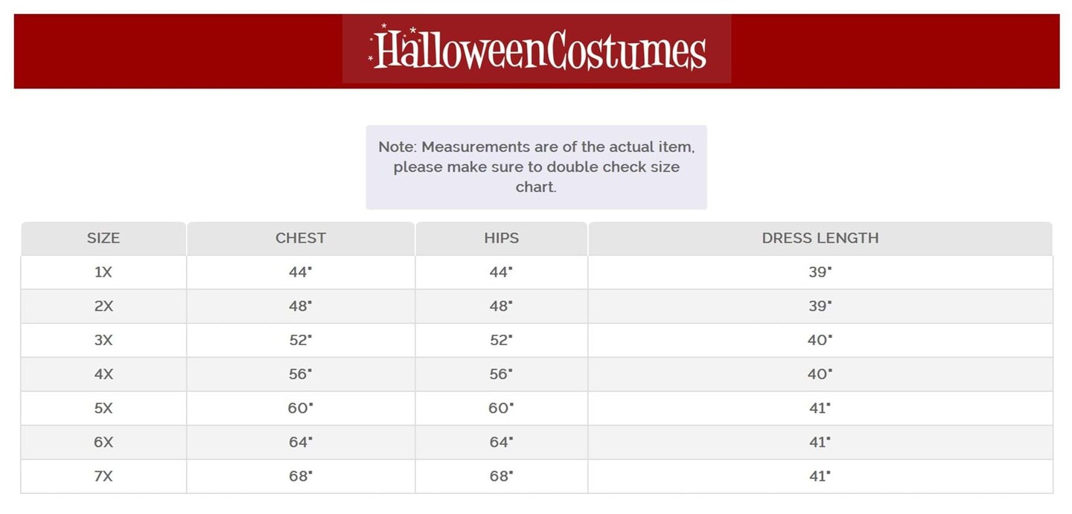Image resolution: width=1072 pixels, height=514 pixels.
Task: Click the HIPS column header
Action: (501, 238)
